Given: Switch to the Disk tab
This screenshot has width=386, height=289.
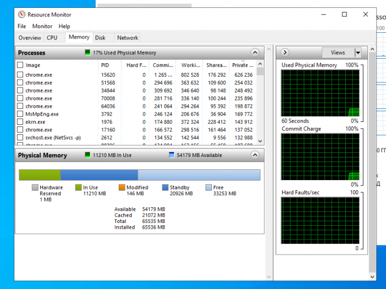Looking at the screenshot, I should (x=100, y=38).
